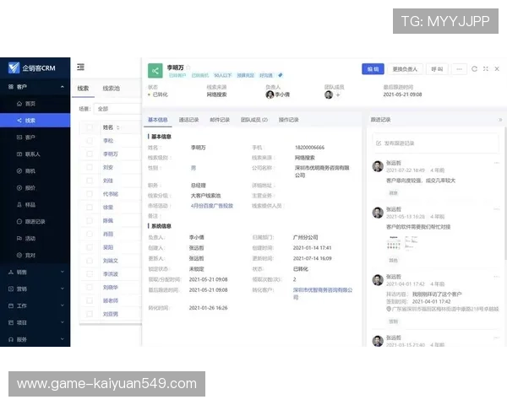Select the 通话记录 tab

[x=188, y=120]
